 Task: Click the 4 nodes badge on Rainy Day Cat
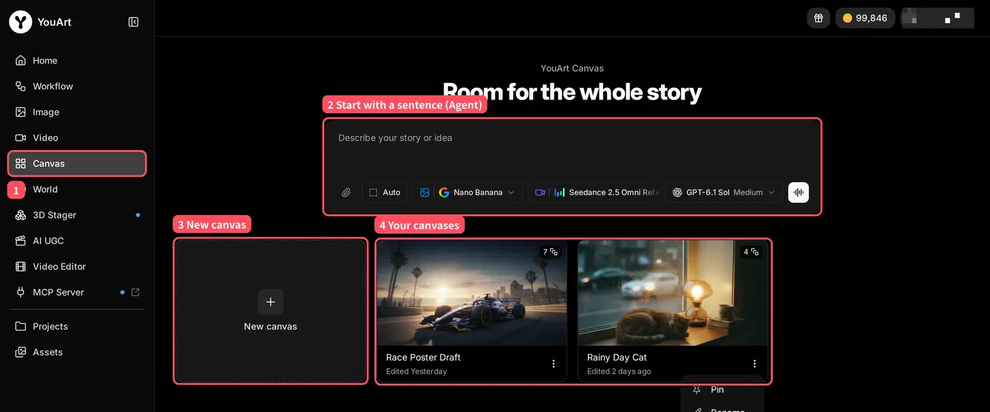point(751,251)
